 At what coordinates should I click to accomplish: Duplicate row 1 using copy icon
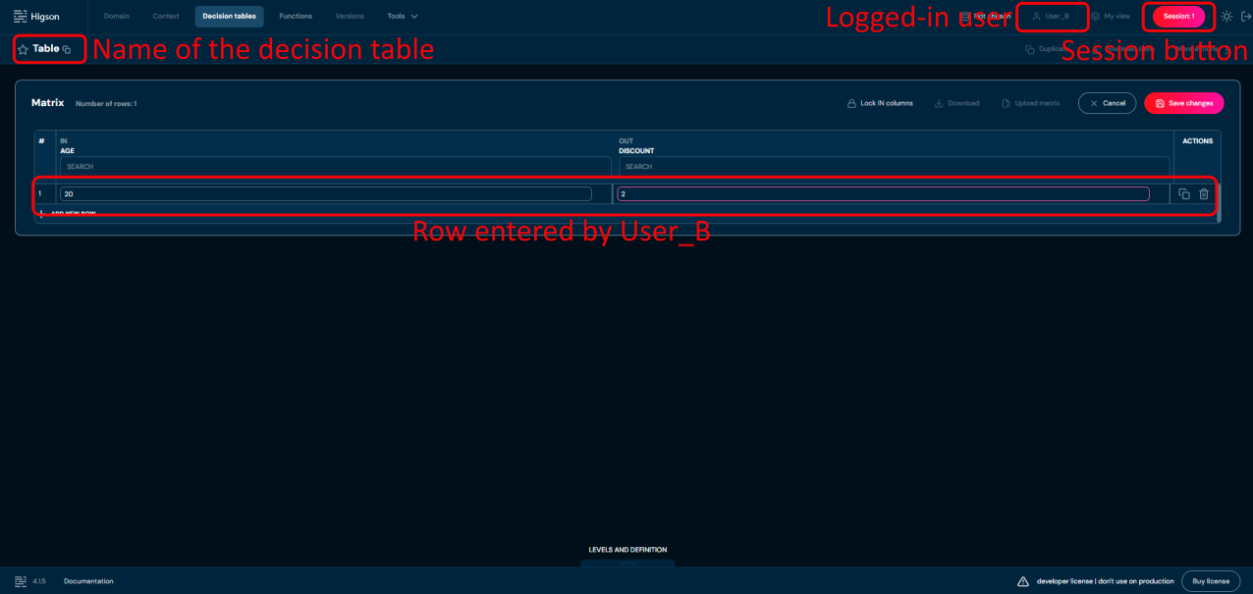[x=1184, y=194]
